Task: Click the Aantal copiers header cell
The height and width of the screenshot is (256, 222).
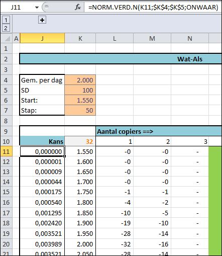Action: click(x=159, y=131)
